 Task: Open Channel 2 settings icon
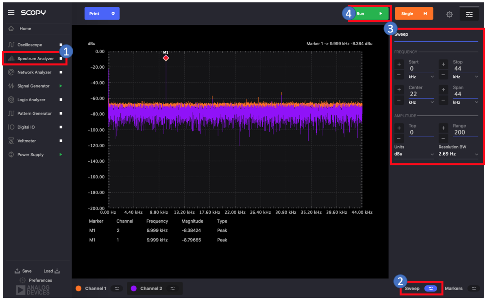pyautogui.click(x=172, y=289)
